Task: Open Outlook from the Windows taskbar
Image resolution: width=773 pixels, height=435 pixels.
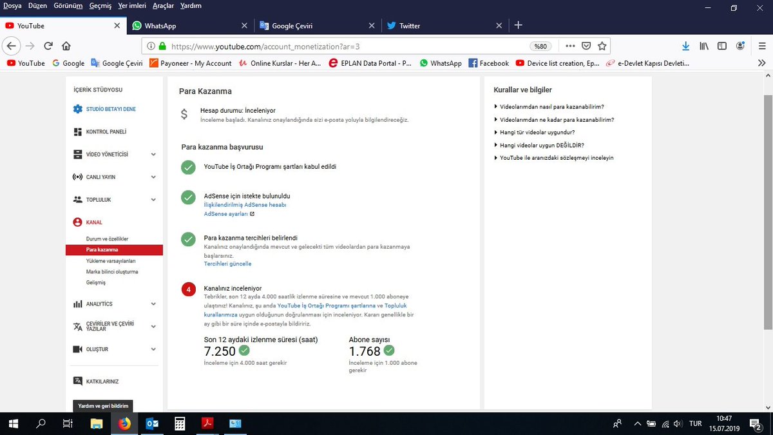Action: tap(153, 423)
